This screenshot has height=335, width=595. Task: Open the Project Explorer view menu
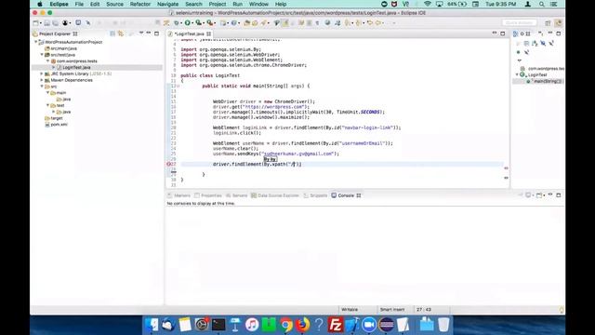tap(140, 33)
